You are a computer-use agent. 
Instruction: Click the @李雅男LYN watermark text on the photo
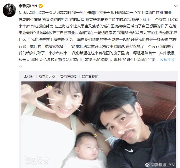[162, 165]
